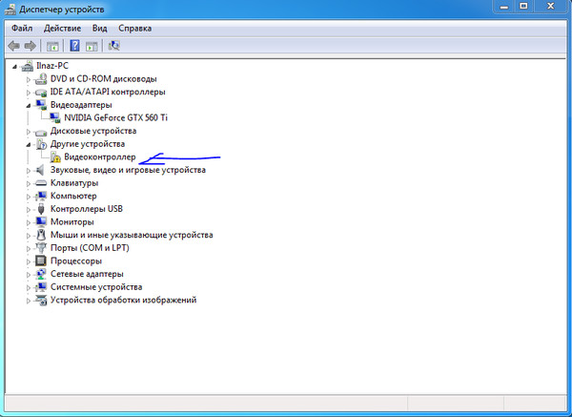Click the Сетевые адаптеры network icon
The width and height of the screenshot is (572, 417).
click(41, 274)
